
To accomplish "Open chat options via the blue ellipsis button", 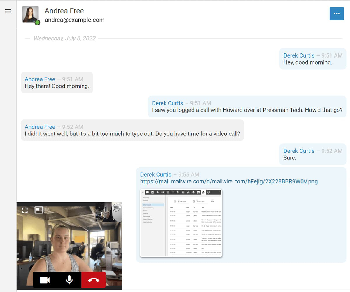I will [x=337, y=13].
